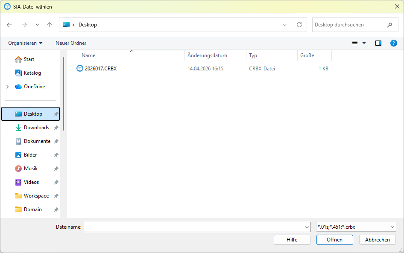The image size is (404, 253).
Task: Open Start in navigation pane
Action: click(29, 59)
